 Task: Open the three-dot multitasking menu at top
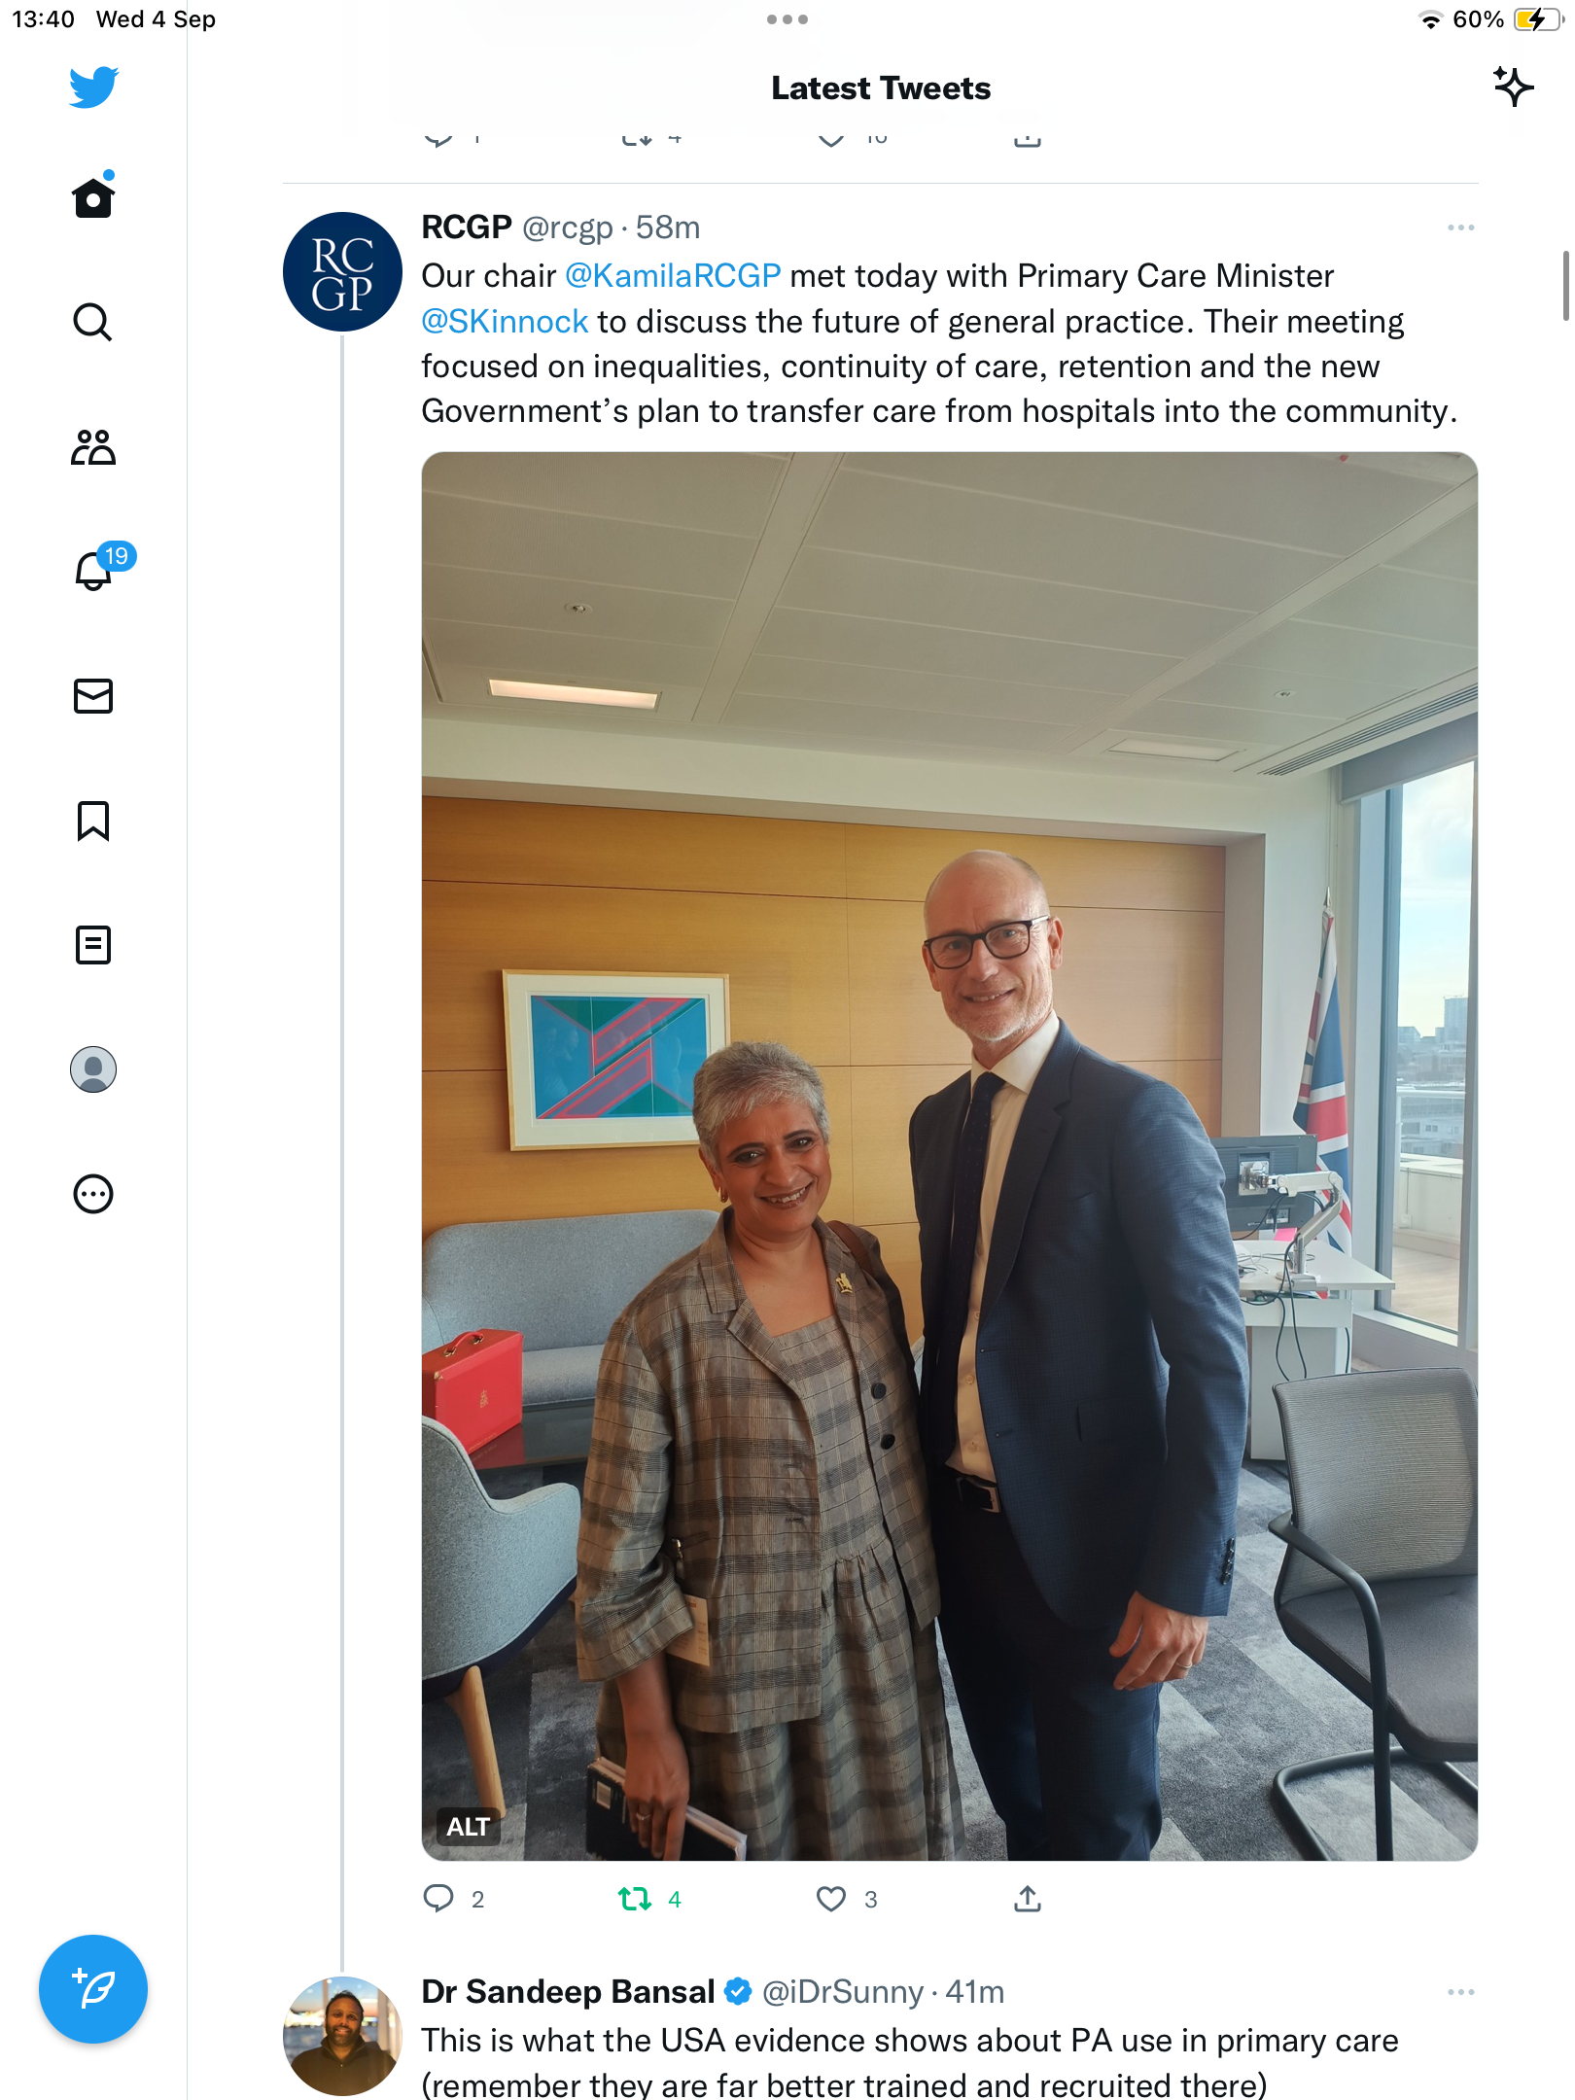(787, 19)
